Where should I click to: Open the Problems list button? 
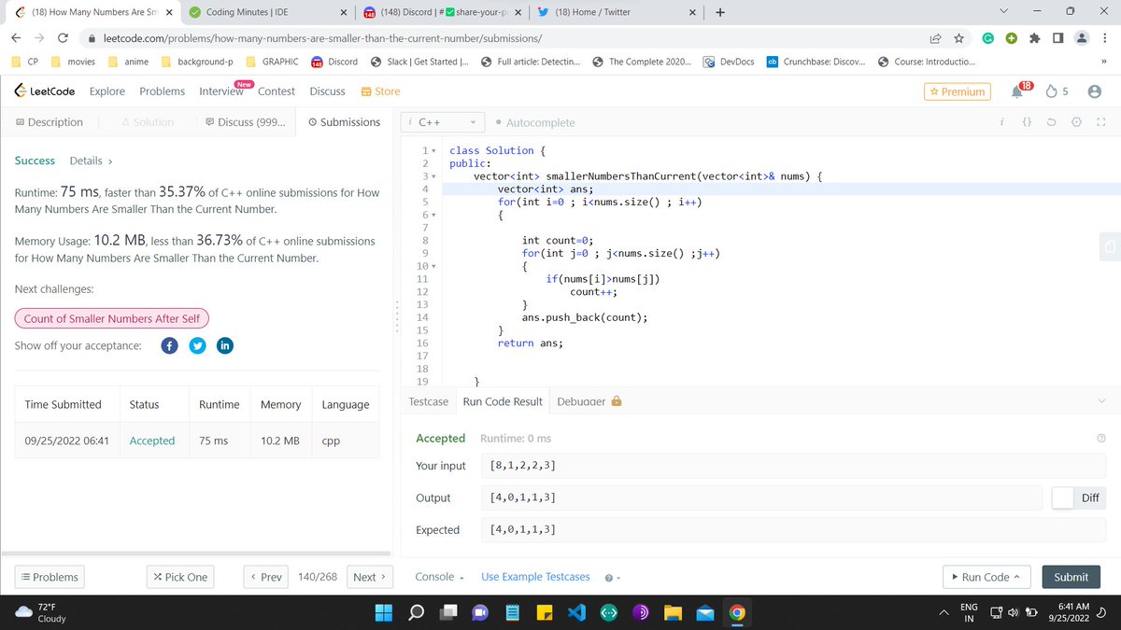coord(50,577)
